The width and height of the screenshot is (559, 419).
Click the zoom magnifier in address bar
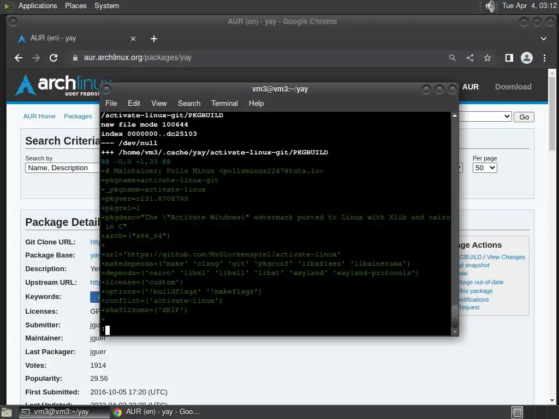pos(453,58)
